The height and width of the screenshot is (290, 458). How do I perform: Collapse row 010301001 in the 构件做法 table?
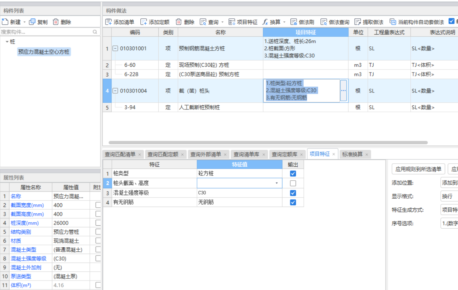tap(115, 48)
